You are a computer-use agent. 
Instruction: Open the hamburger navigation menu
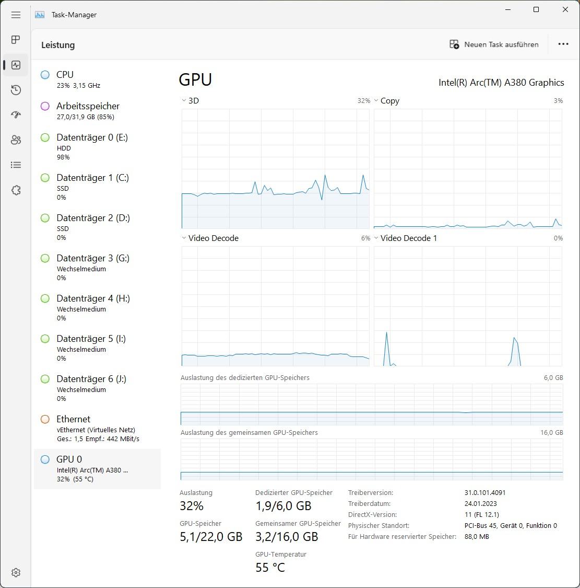pos(16,15)
